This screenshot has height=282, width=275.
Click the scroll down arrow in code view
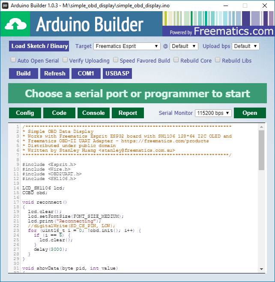pyautogui.click(x=262, y=269)
